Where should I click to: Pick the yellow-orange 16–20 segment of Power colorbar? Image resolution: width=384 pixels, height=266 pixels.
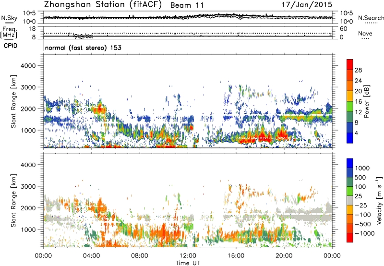(350, 96)
